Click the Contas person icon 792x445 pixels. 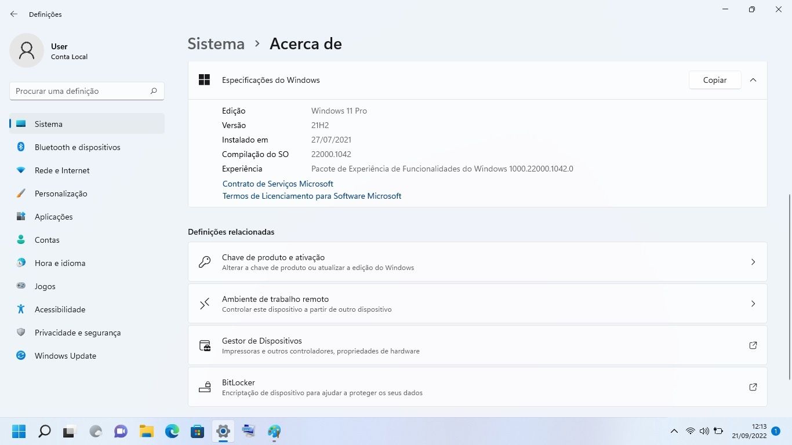21,240
